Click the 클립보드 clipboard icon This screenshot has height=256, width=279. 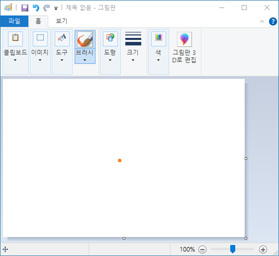[15, 39]
